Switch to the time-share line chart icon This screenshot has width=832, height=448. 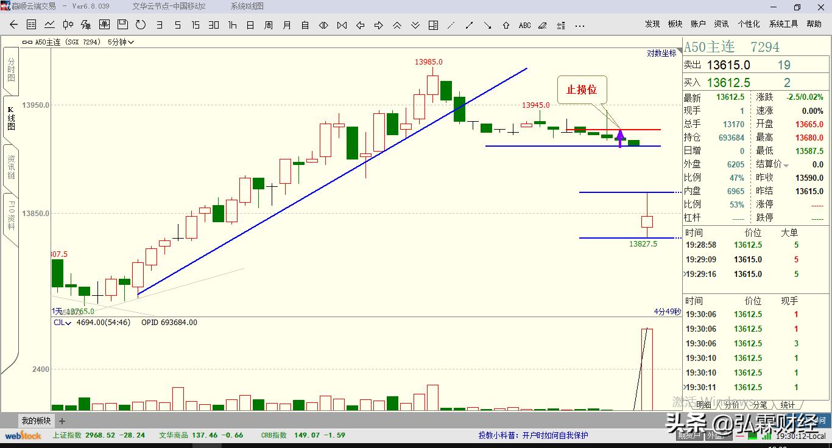(49, 25)
